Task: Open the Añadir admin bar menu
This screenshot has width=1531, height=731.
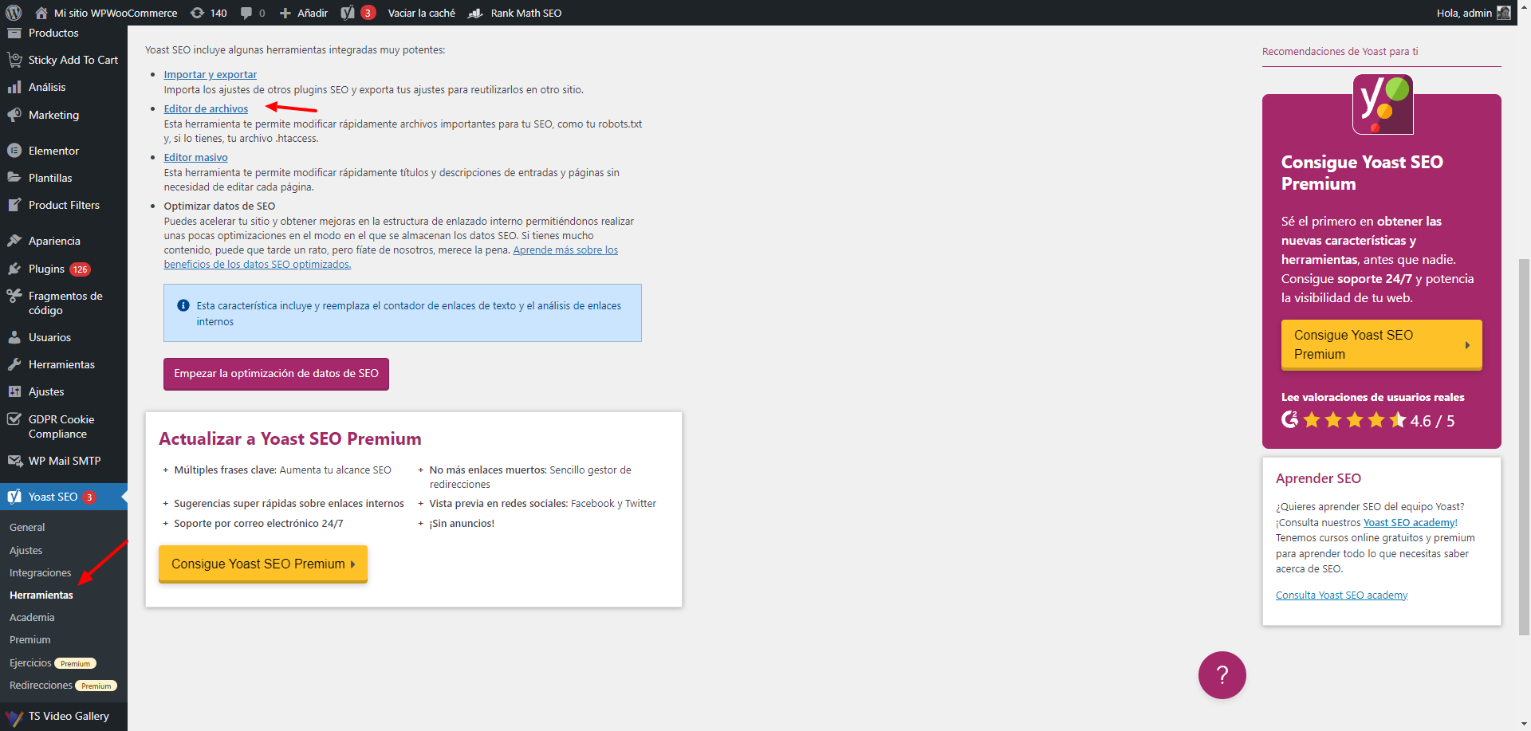Action: (303, 13)
